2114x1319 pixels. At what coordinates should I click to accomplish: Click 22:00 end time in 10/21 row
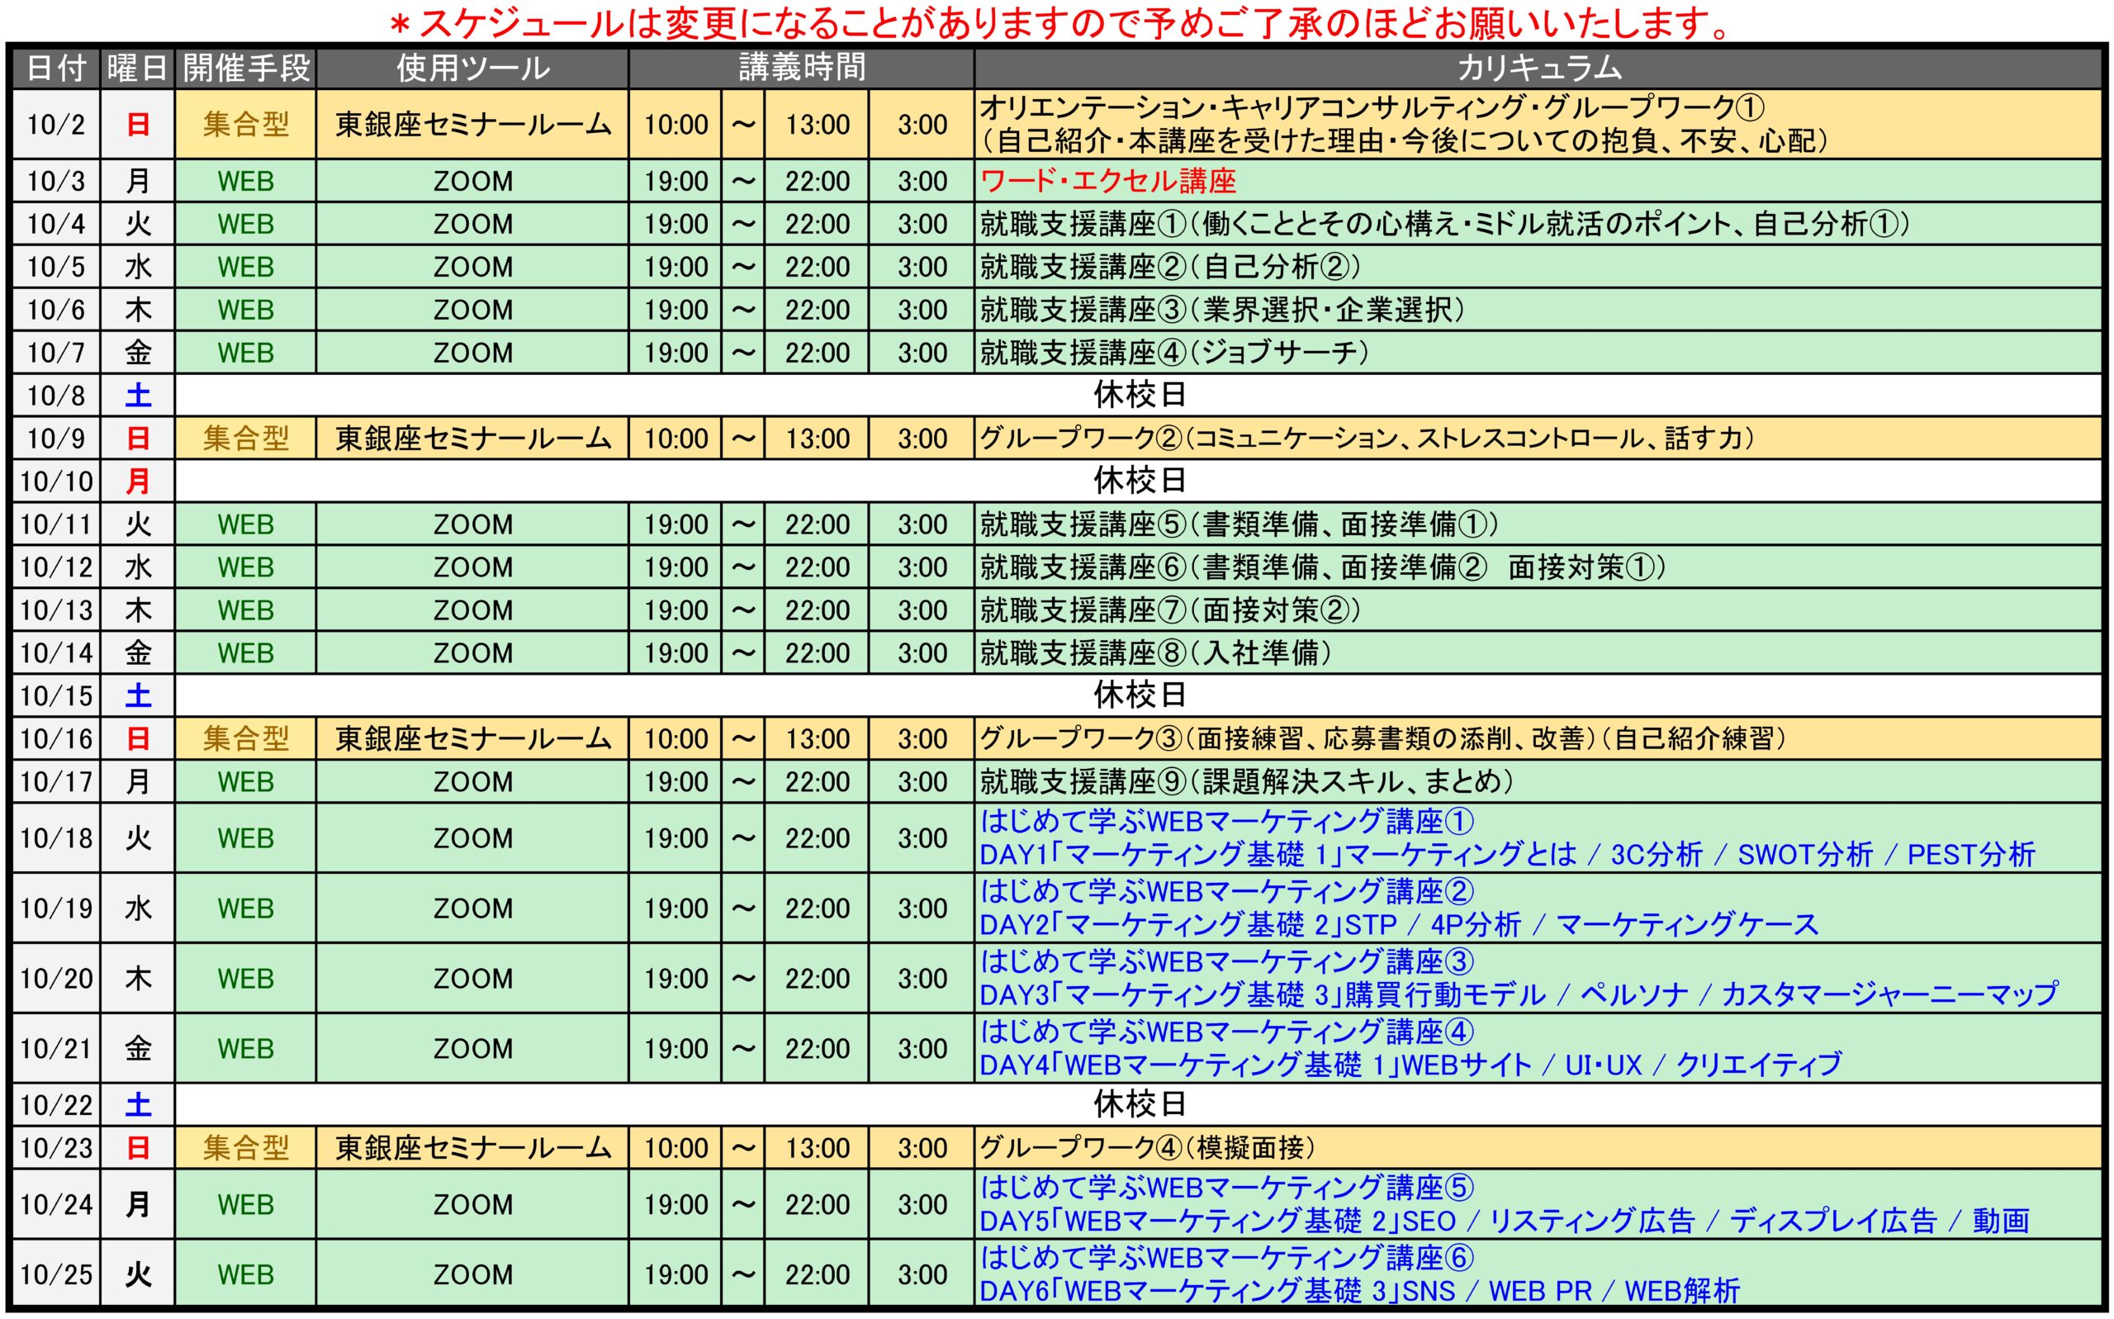coord(818,1048)
